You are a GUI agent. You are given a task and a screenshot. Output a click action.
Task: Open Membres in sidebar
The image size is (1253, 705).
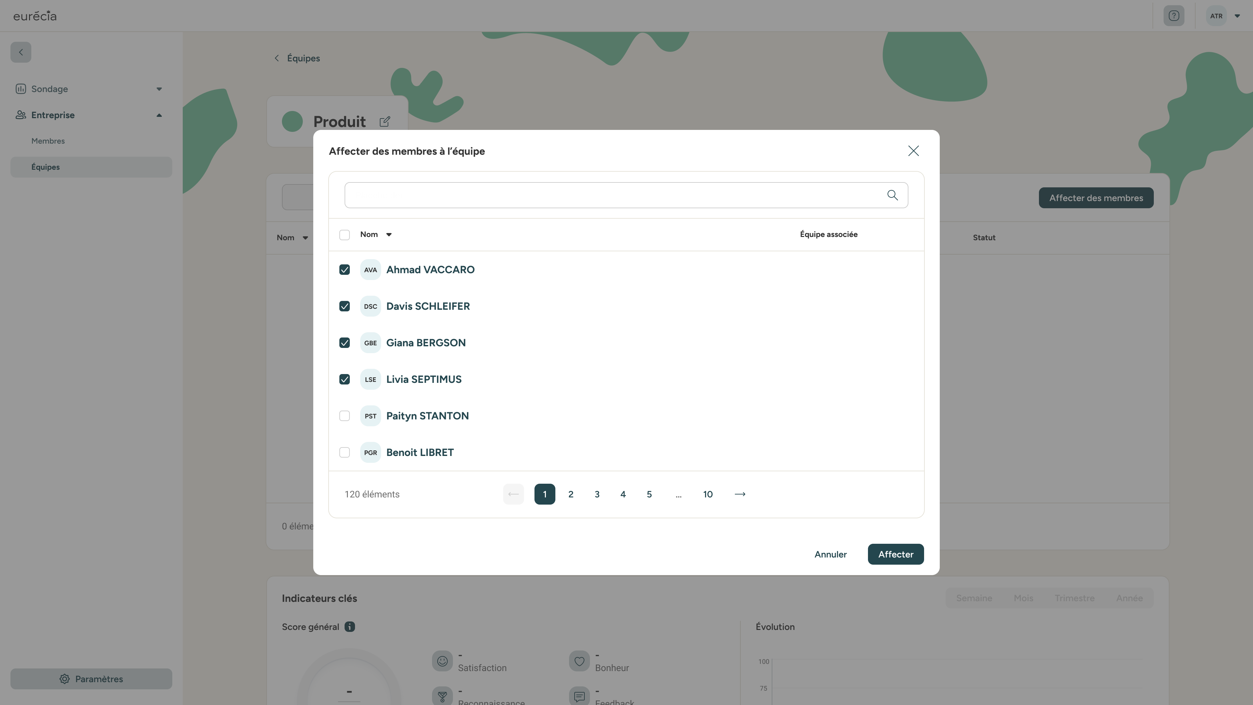(x=48, y=141)
